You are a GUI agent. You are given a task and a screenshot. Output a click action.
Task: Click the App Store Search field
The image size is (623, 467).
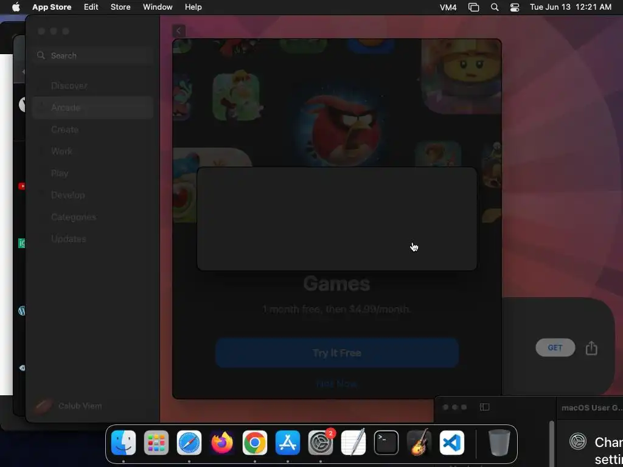[x=92, y=55]
